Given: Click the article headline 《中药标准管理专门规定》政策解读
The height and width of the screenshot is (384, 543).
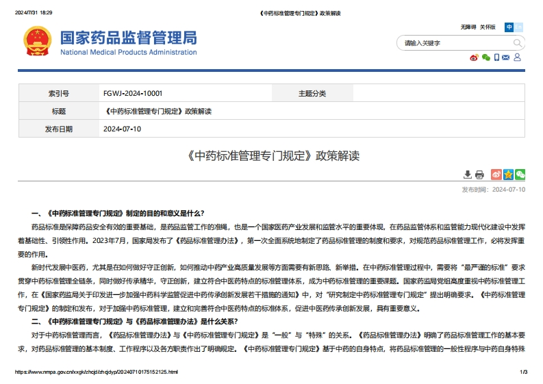Looking at the screenshot, I should click(x=272, y=155).
